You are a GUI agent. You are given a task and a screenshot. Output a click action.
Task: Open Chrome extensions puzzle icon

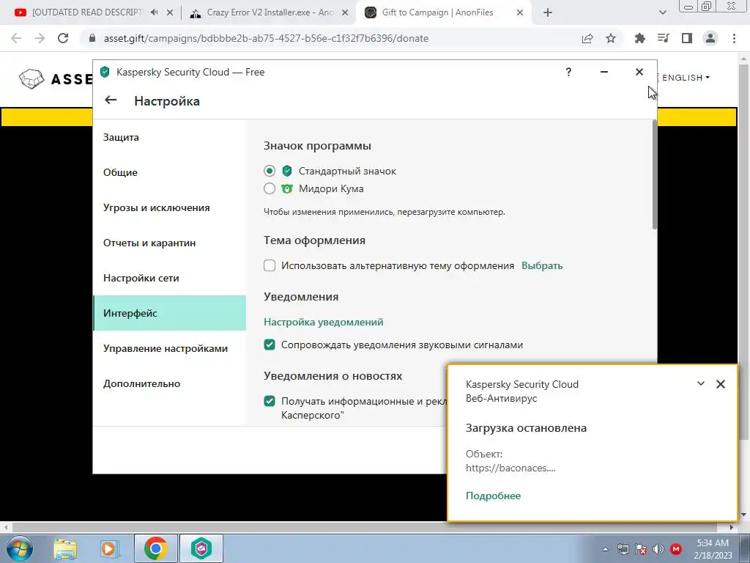coord(639,38)
